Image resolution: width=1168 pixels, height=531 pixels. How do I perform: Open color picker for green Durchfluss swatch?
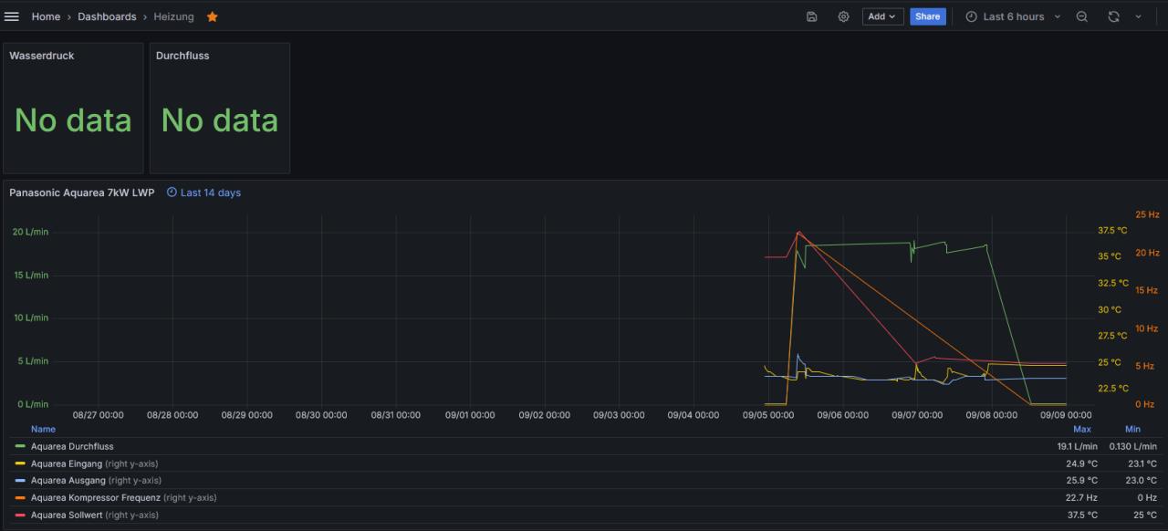tap(20, 446)
